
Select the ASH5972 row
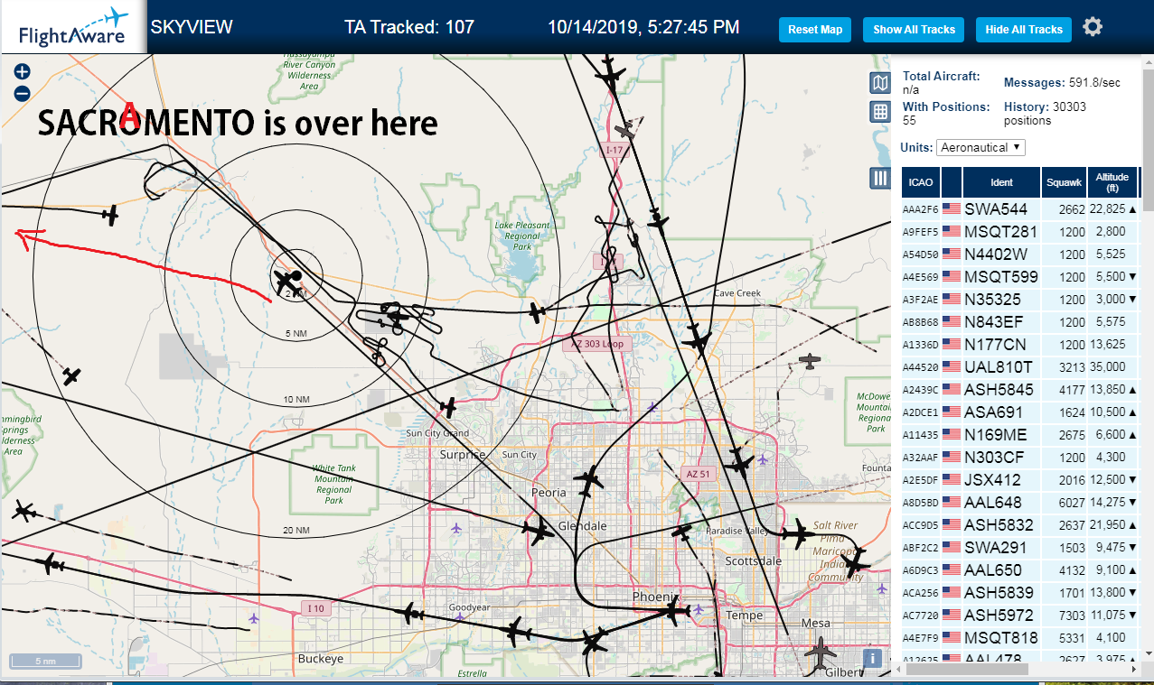tap(1020, 615)
